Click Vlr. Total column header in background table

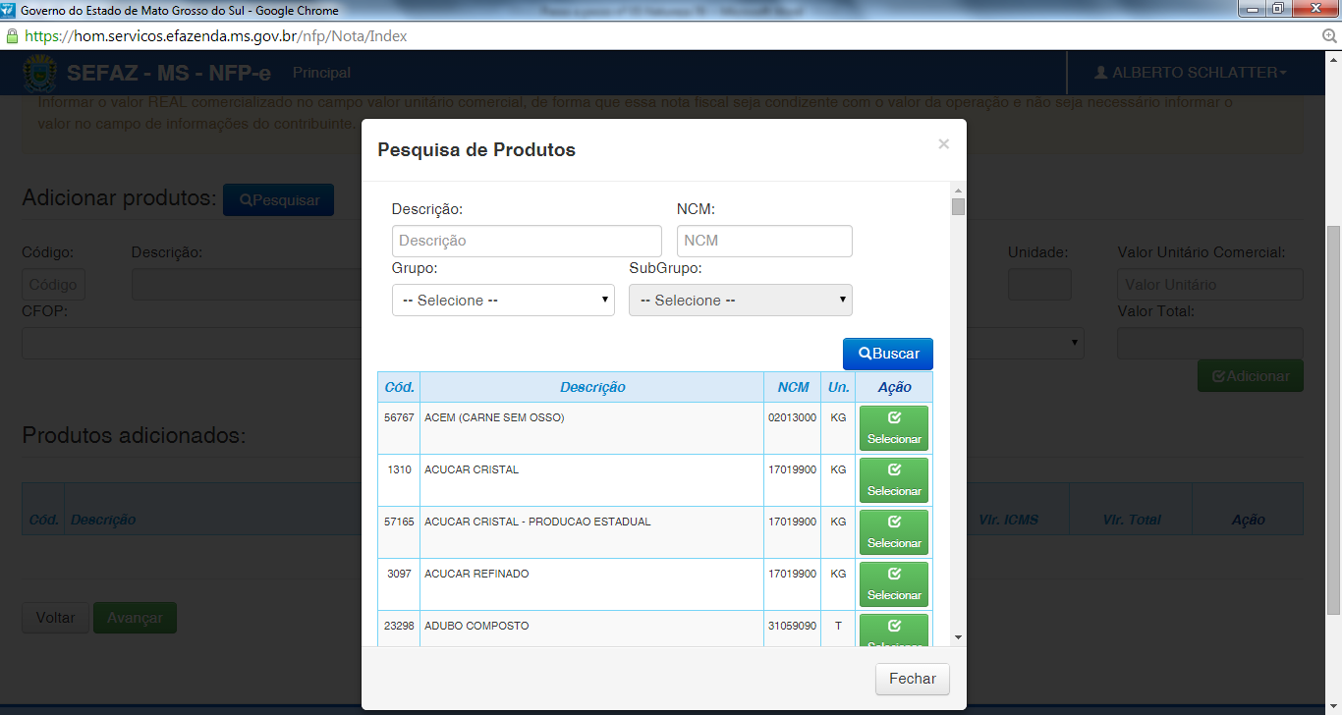tap(1131, 520)
